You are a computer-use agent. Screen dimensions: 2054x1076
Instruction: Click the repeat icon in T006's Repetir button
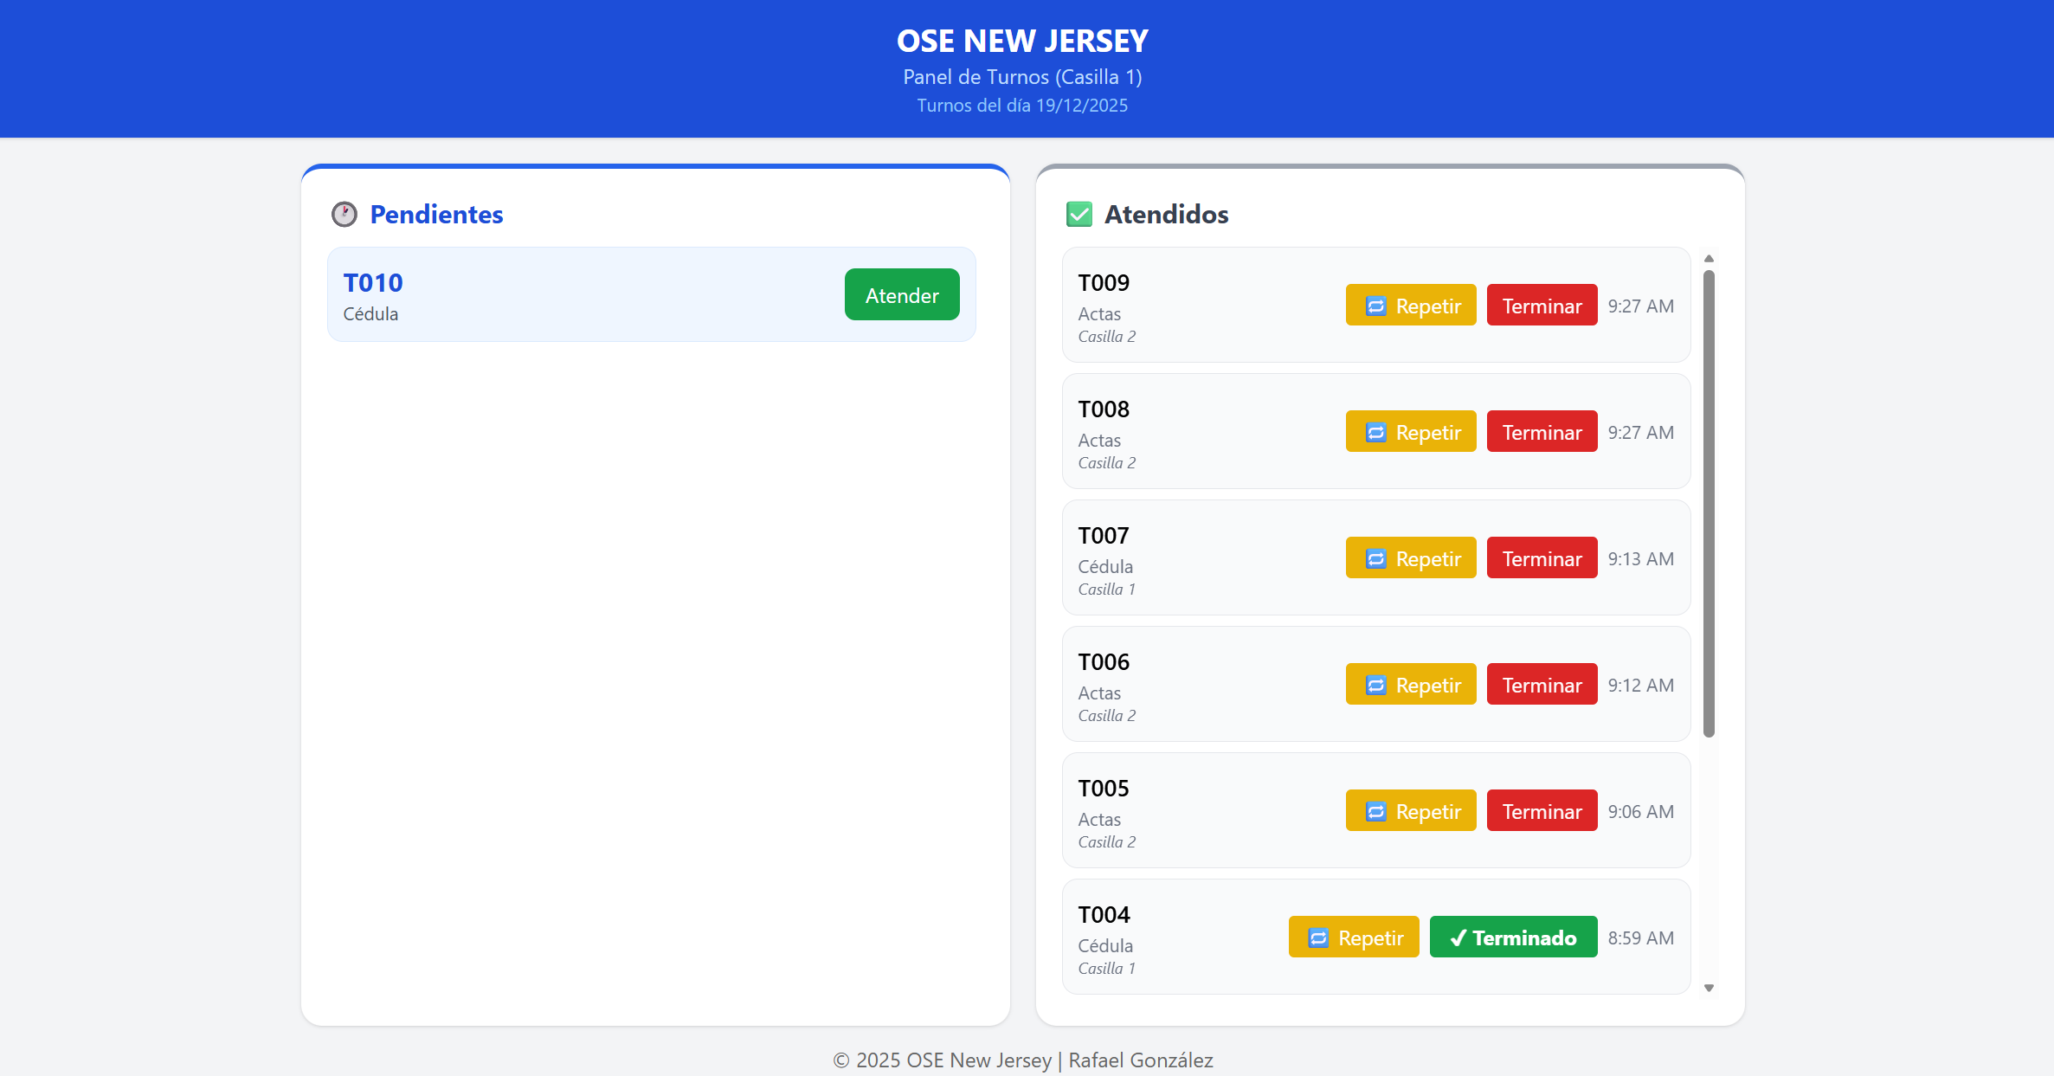(1375, 685)
